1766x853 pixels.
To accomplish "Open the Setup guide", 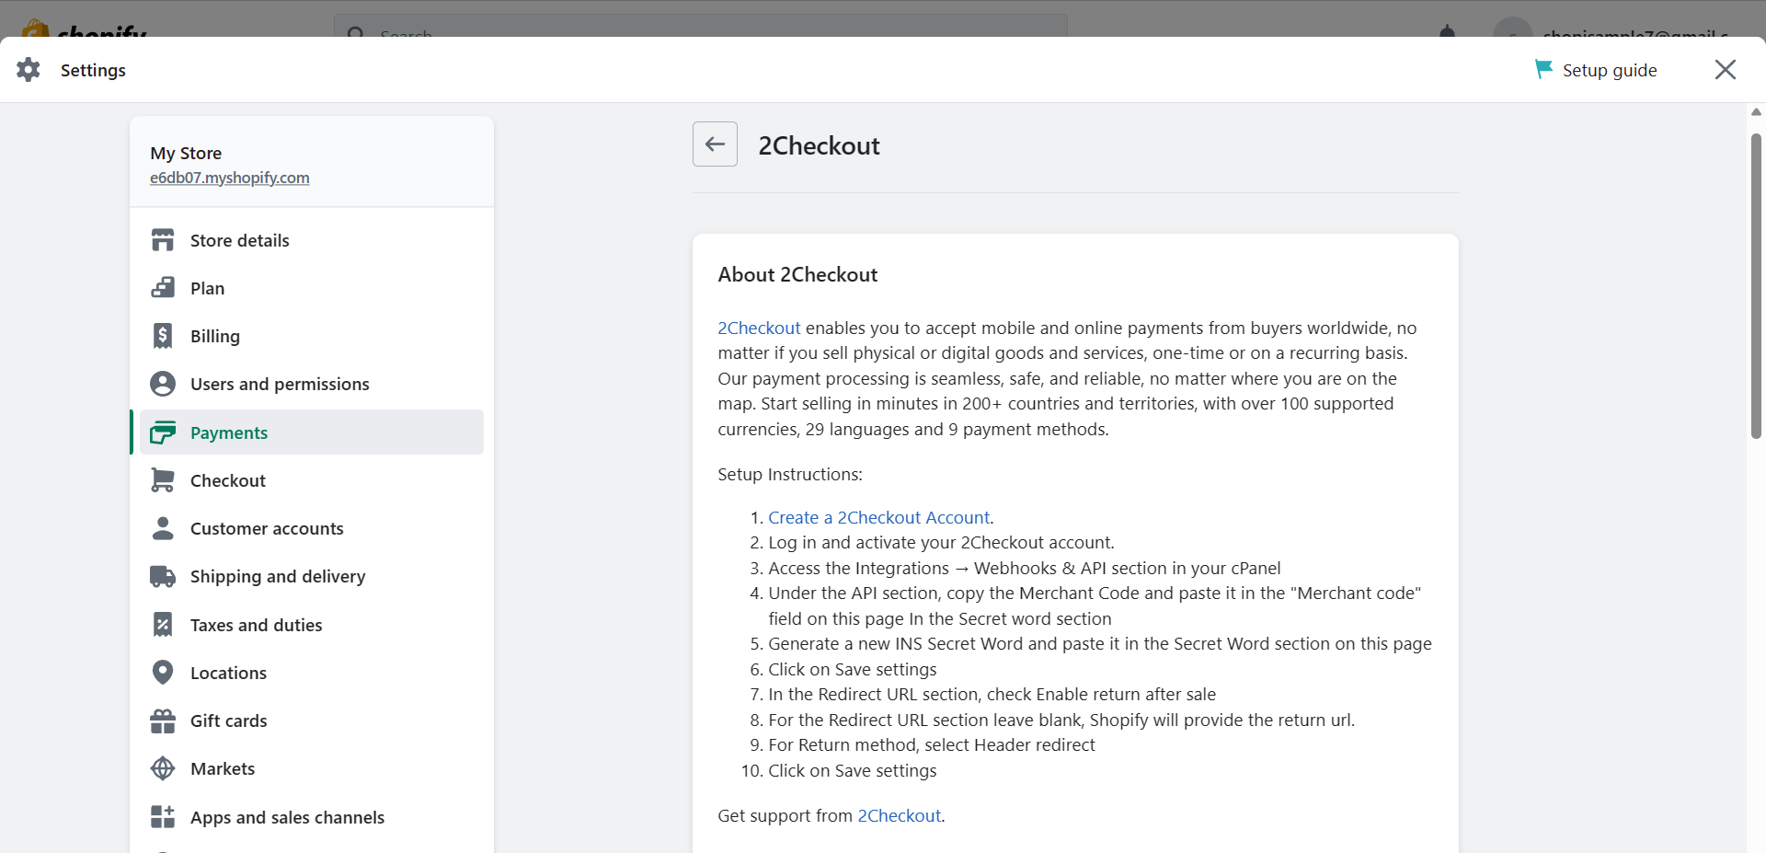I will pos(1596,70).
